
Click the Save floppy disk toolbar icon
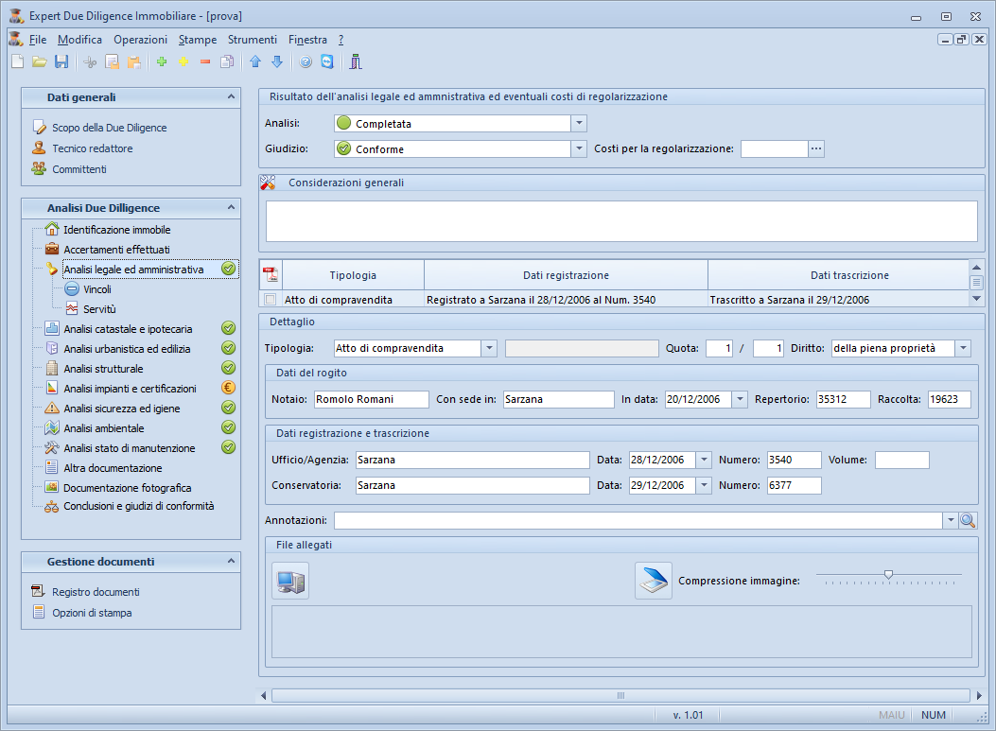click(x=61, y=62)
